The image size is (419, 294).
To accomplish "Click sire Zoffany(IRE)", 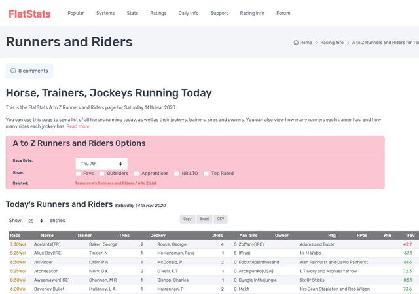I will tap(251, 244).
